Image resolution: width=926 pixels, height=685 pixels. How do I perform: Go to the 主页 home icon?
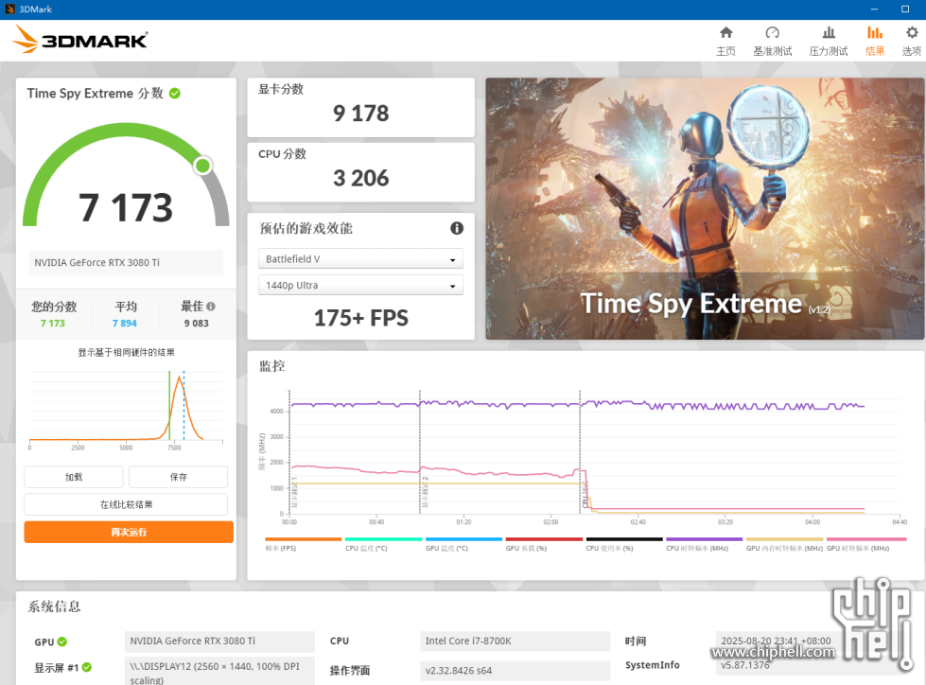click(x=725, y=32)
